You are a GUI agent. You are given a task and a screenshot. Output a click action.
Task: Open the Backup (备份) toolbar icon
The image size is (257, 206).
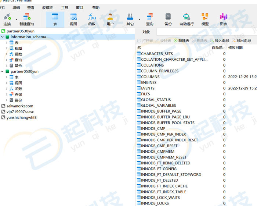pos(168,17)
